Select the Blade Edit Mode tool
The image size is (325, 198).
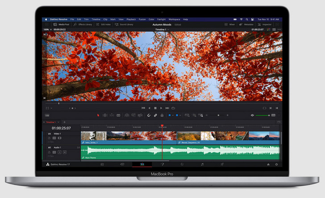click(118, 115)
